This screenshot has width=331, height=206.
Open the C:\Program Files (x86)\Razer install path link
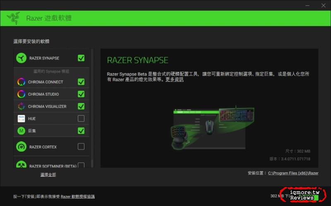(293, 173)
